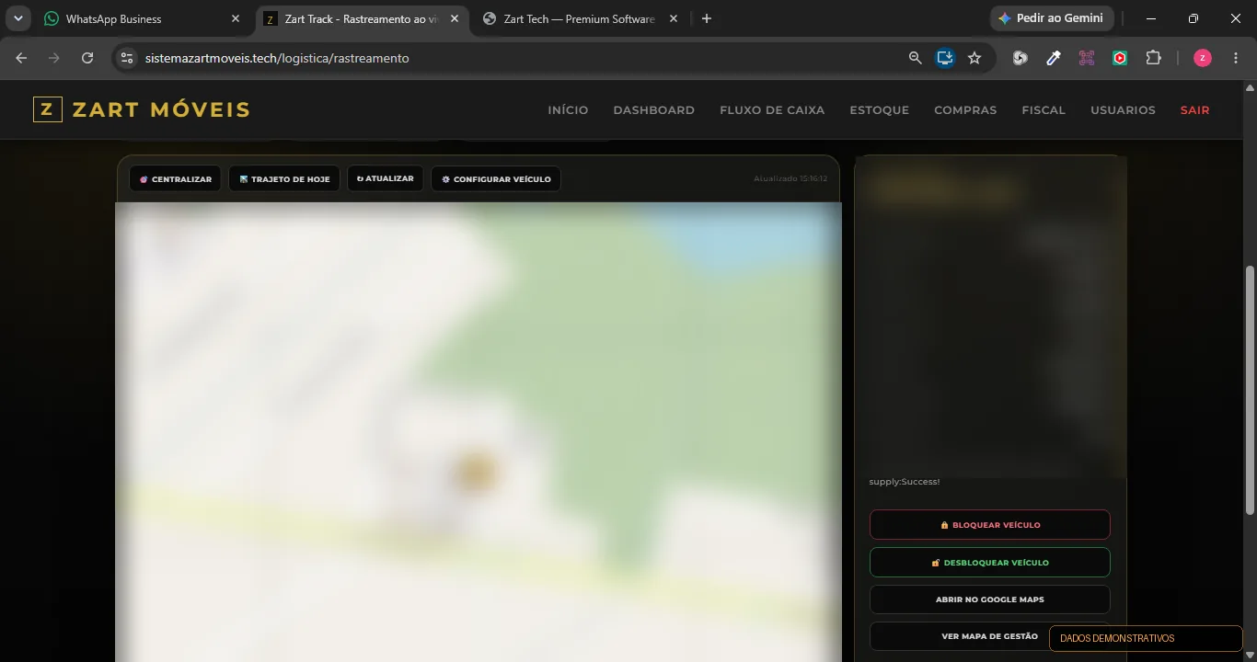Open the DASHBOARD menu item
Screen dimensions: 1257x662
[x=654, y=110]
